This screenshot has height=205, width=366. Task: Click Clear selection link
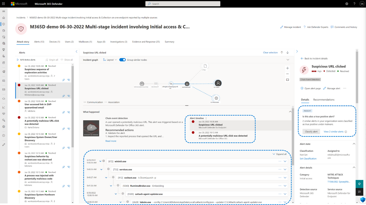(270, 52)
